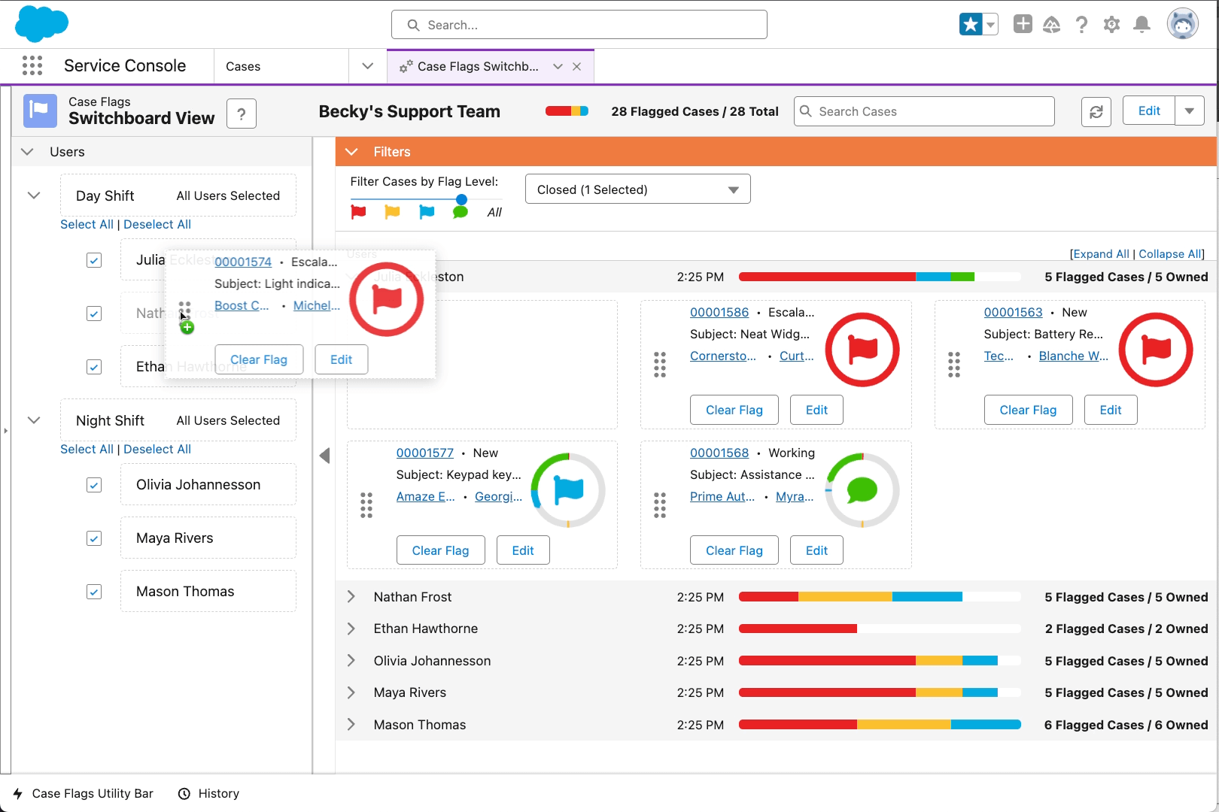
Task: Click the Setup gear icon in the header
Action: click(x=1112, y=24)
